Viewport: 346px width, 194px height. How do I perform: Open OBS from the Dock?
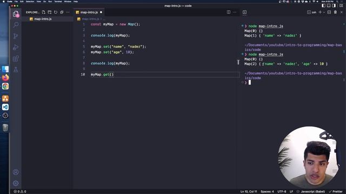pos(5,115)
